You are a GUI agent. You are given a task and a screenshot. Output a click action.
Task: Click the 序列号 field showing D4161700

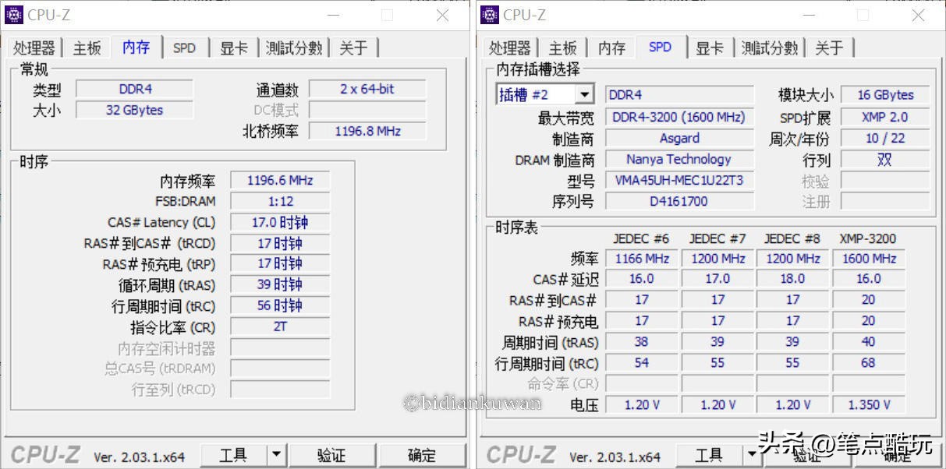[x=678, y=201]
